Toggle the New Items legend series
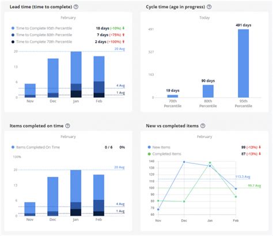Viewport: 273px width, 236px height. [x=159, y=147]
